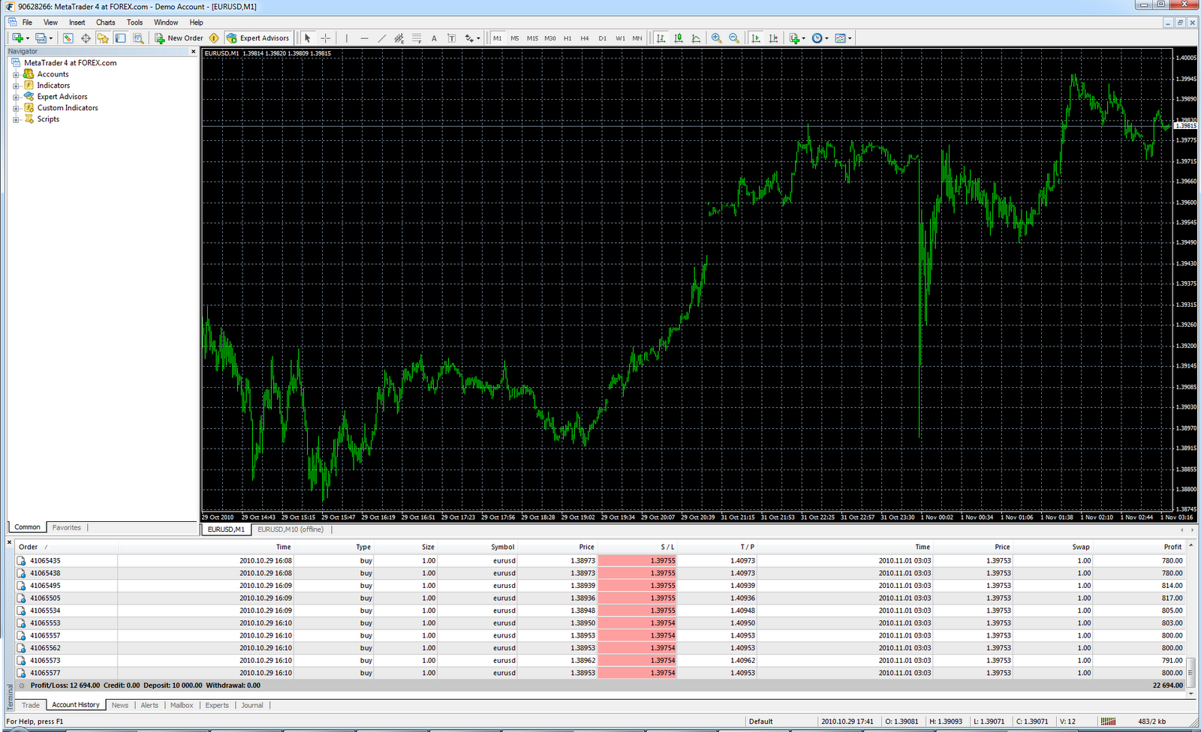Click the New Order button
The height and width of the screenshot is (732, 1201).
179,38
